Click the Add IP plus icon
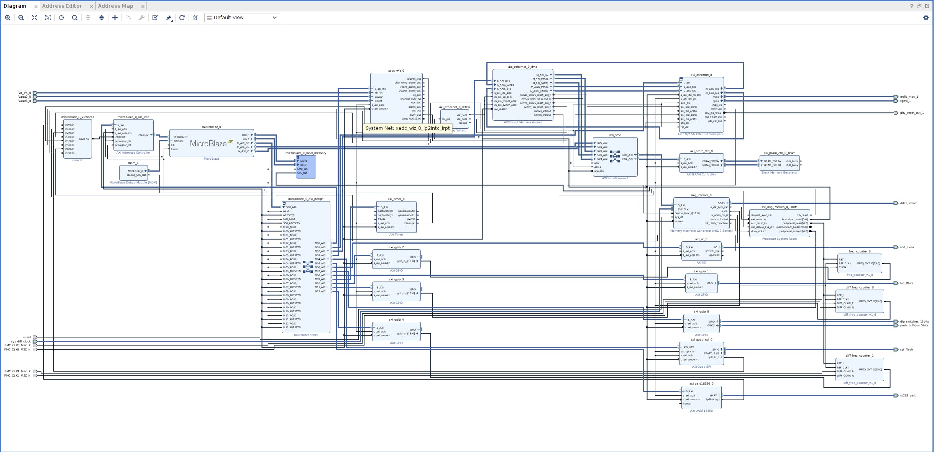This screenshot has width=934, height=452. coord(115,18)
